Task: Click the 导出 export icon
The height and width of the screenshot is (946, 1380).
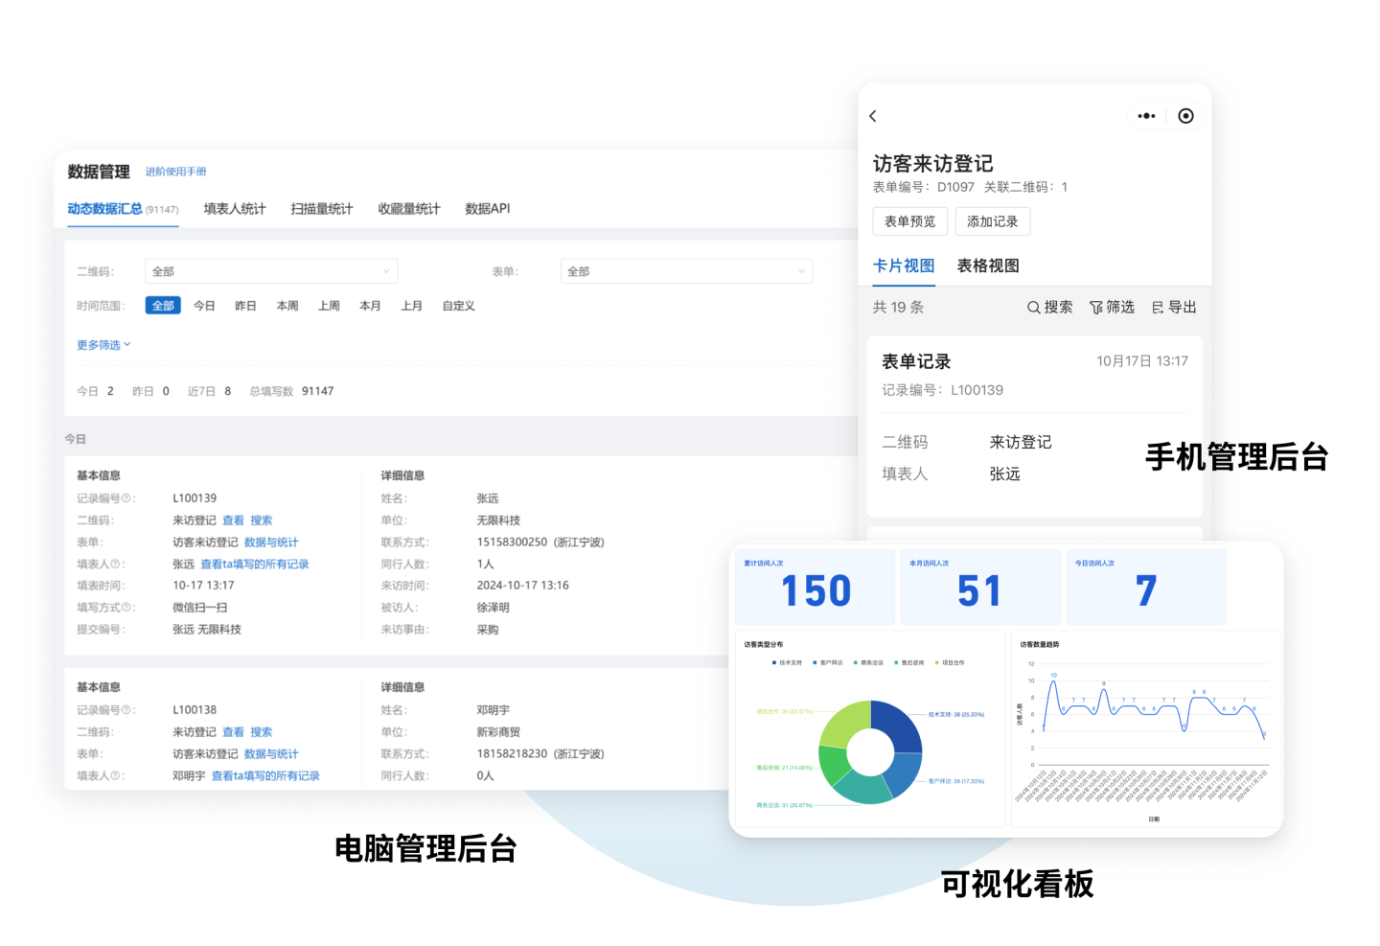Action: (x=1156, y=308)
